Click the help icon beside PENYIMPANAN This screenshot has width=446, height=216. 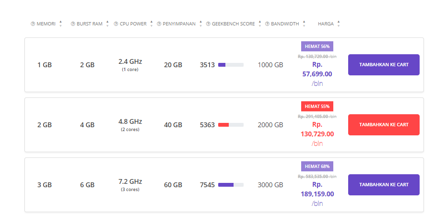point(159,24)
